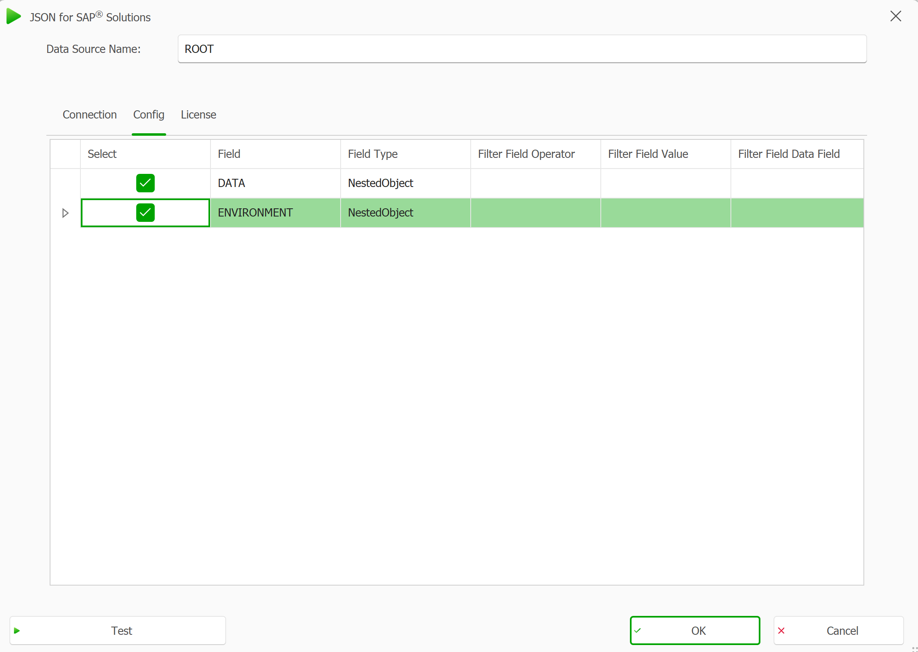This screenshot has width=918, height=652.
Task: Click the Filter Field Operator cell for DATA
Action: coord(535,183)
